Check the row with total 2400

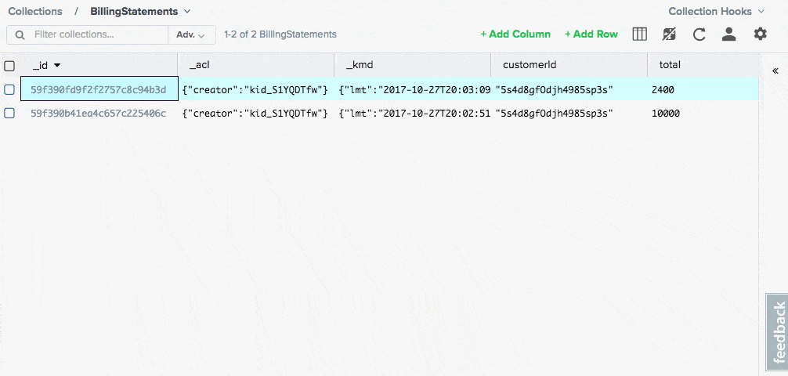pyautogui.click(x=9, y=90)
